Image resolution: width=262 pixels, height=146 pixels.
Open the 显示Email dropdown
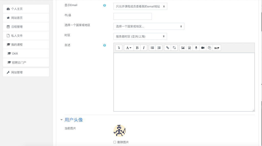click(x=140, y=6)
